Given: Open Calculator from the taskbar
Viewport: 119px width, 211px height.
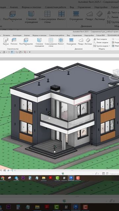Looking at the screenshot, I should tap(30, 178).
